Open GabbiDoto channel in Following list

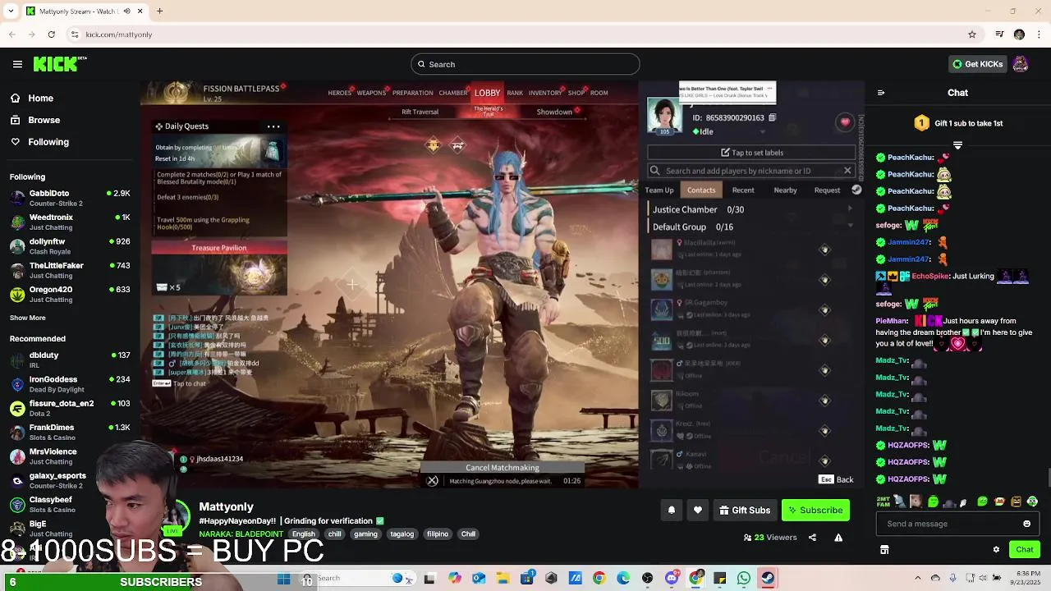(x=70, y=198)
